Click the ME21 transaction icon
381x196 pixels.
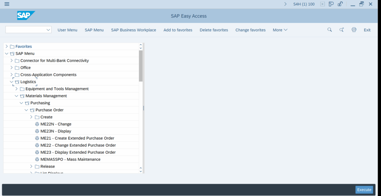37,138
